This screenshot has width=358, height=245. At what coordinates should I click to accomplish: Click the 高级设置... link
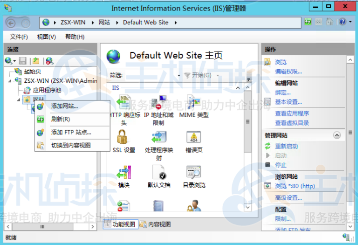tap(289, 198)
